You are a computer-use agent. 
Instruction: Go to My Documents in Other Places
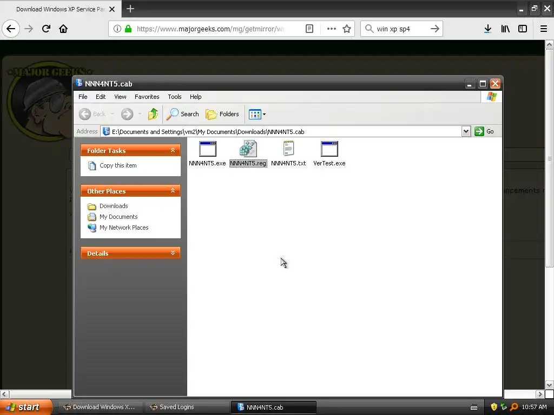coord(118,217)
